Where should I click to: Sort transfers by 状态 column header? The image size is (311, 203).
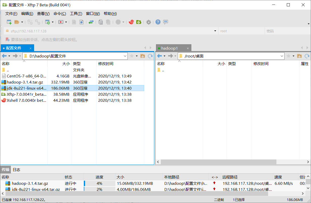(73, 177)
